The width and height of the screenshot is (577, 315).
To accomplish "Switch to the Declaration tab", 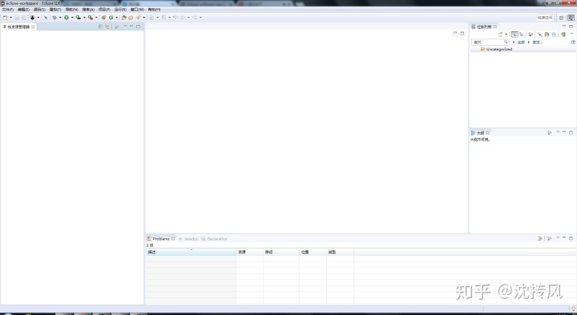I will 214,239.
